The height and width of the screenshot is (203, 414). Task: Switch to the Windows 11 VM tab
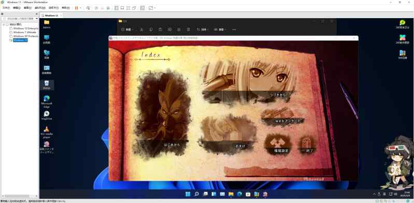point(51,16)
